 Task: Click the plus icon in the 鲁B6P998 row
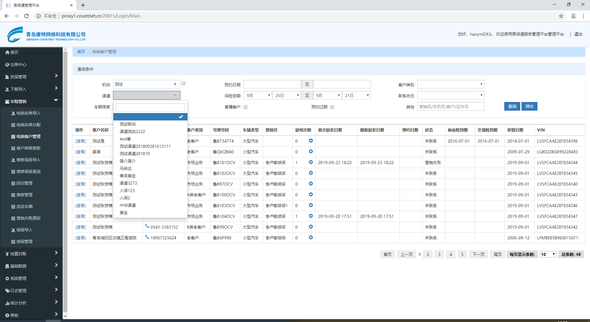click(311, 238)
